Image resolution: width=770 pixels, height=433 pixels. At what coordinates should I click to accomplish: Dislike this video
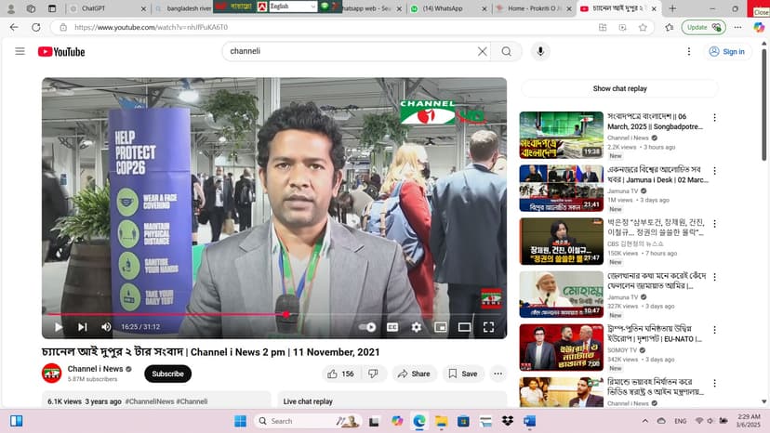click(x=373, y=374)
